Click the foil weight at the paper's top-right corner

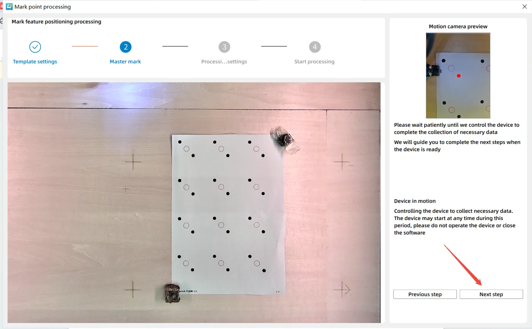284,140
